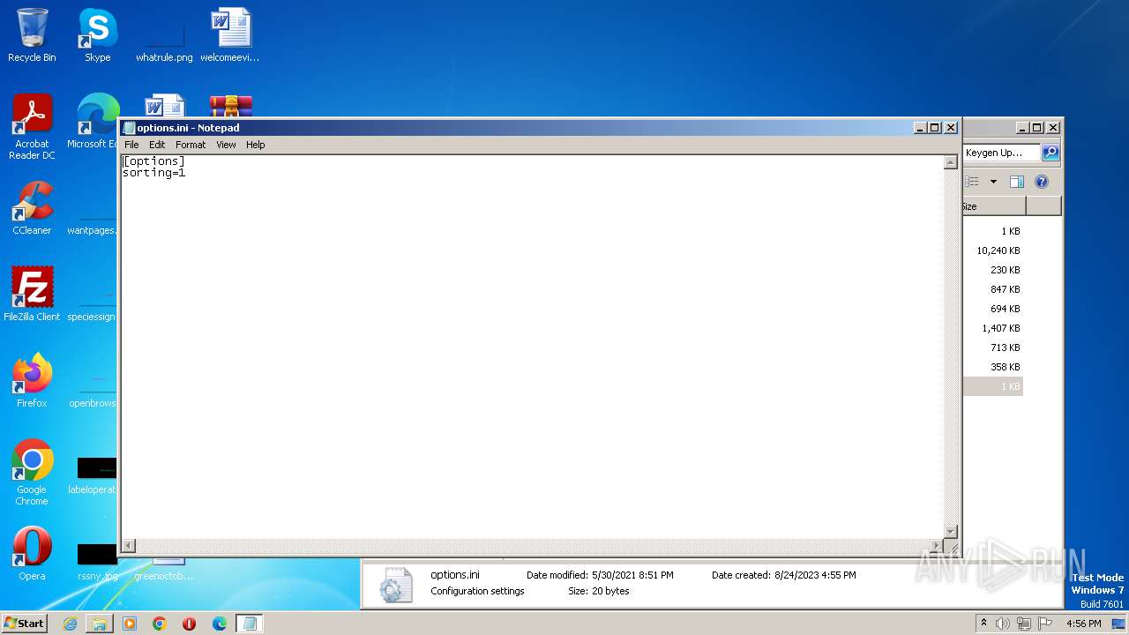
Task: Click the [options] line in Notepad
Action: pyautogui.click(x=153, y=161)
